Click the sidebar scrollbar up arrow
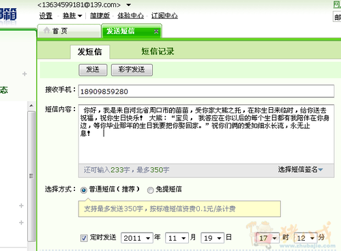This screenshot has height=251, width=341. (x=31, y=106)
